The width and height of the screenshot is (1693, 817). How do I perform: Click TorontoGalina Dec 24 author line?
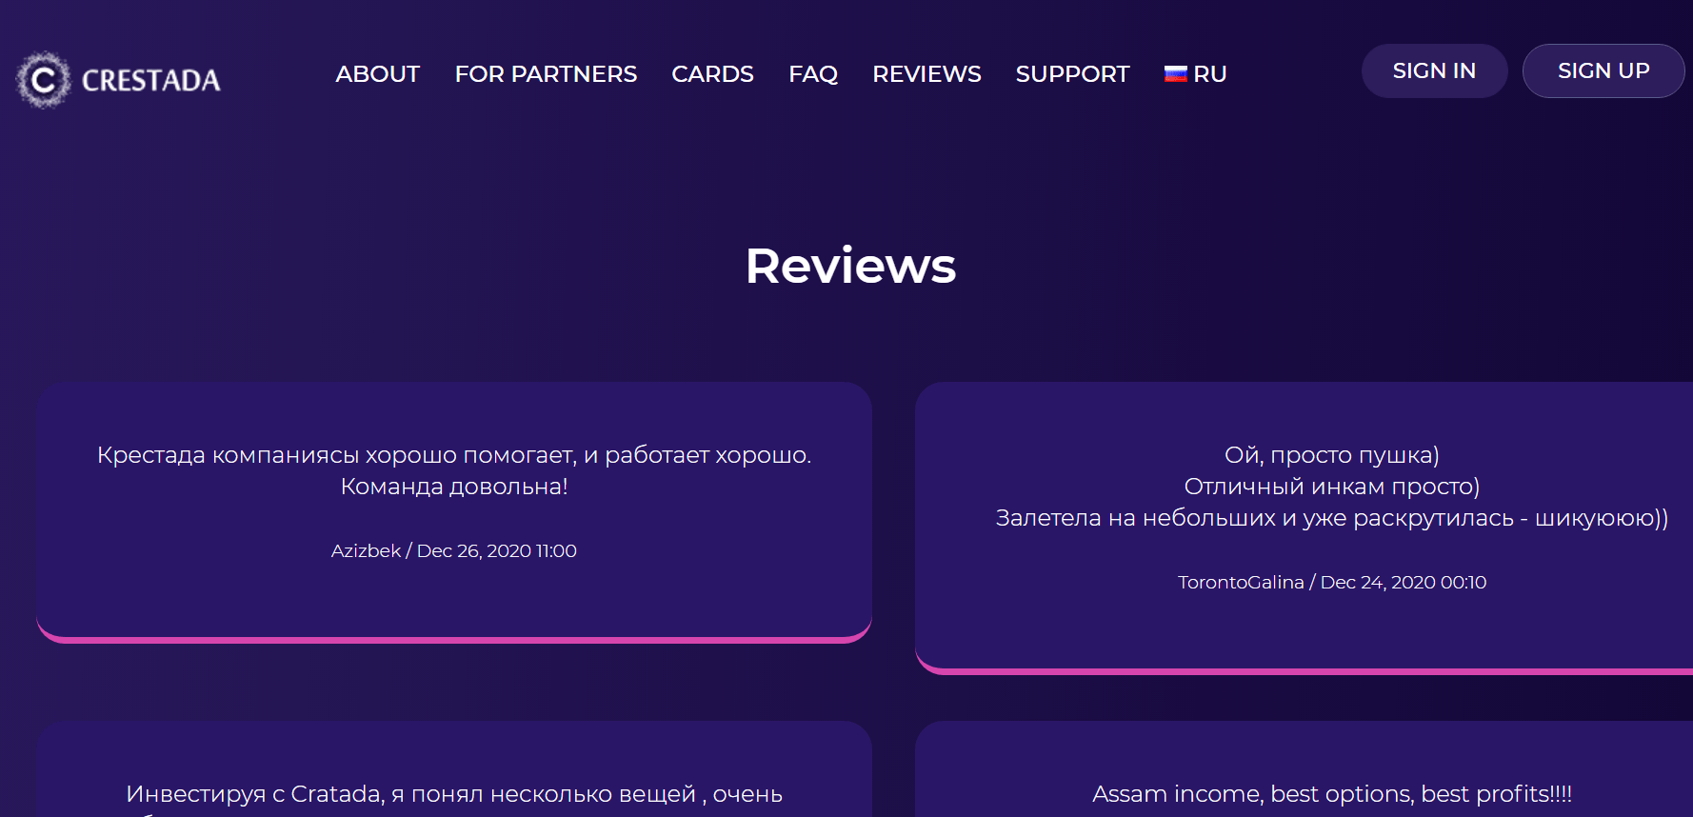[1331, 583]
